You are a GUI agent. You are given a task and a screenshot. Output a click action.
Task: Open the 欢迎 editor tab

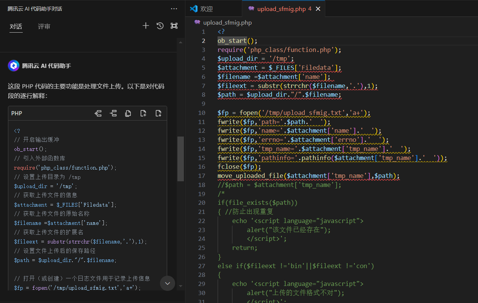click(207, 9)
